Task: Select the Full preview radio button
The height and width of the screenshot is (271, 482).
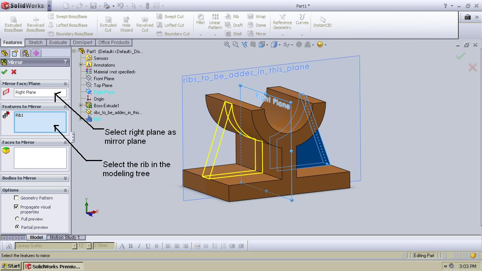Action: click(17, 219)
